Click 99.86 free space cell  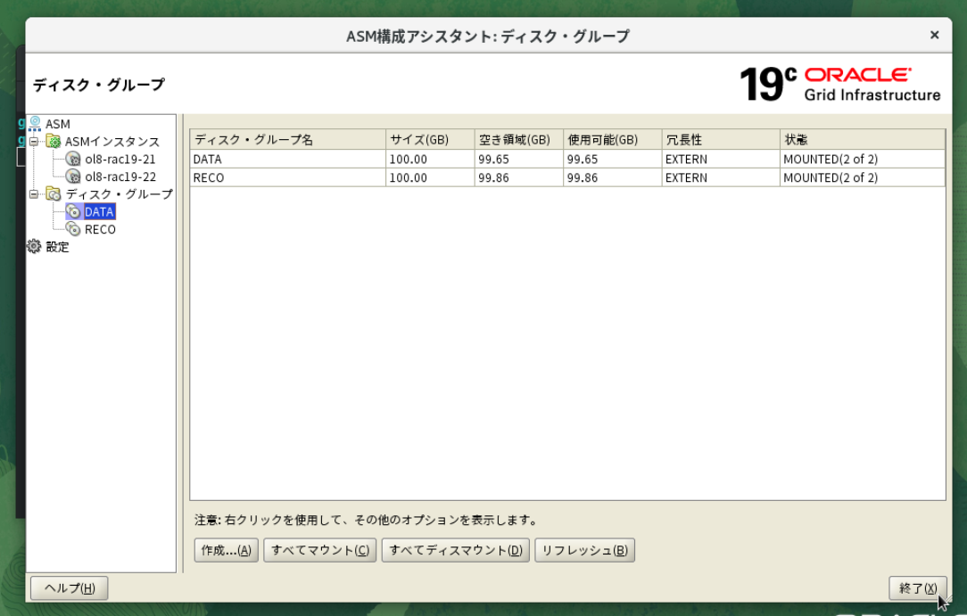(x=518, y=177)
